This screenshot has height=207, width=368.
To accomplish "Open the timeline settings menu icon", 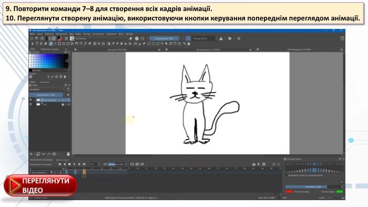I will coord(264,164).
